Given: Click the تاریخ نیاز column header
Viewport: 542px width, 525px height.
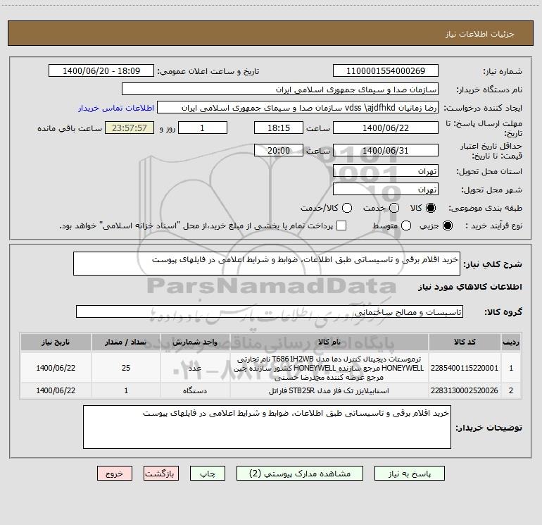Looking at the screenshot, I should [x=56, y=342].
